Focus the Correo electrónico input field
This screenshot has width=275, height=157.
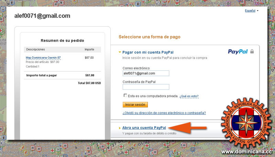click(146, 73)
